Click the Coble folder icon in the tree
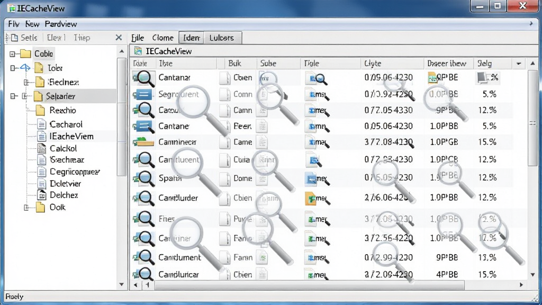This screenshot has width=542, height=305. coord(25,53)
